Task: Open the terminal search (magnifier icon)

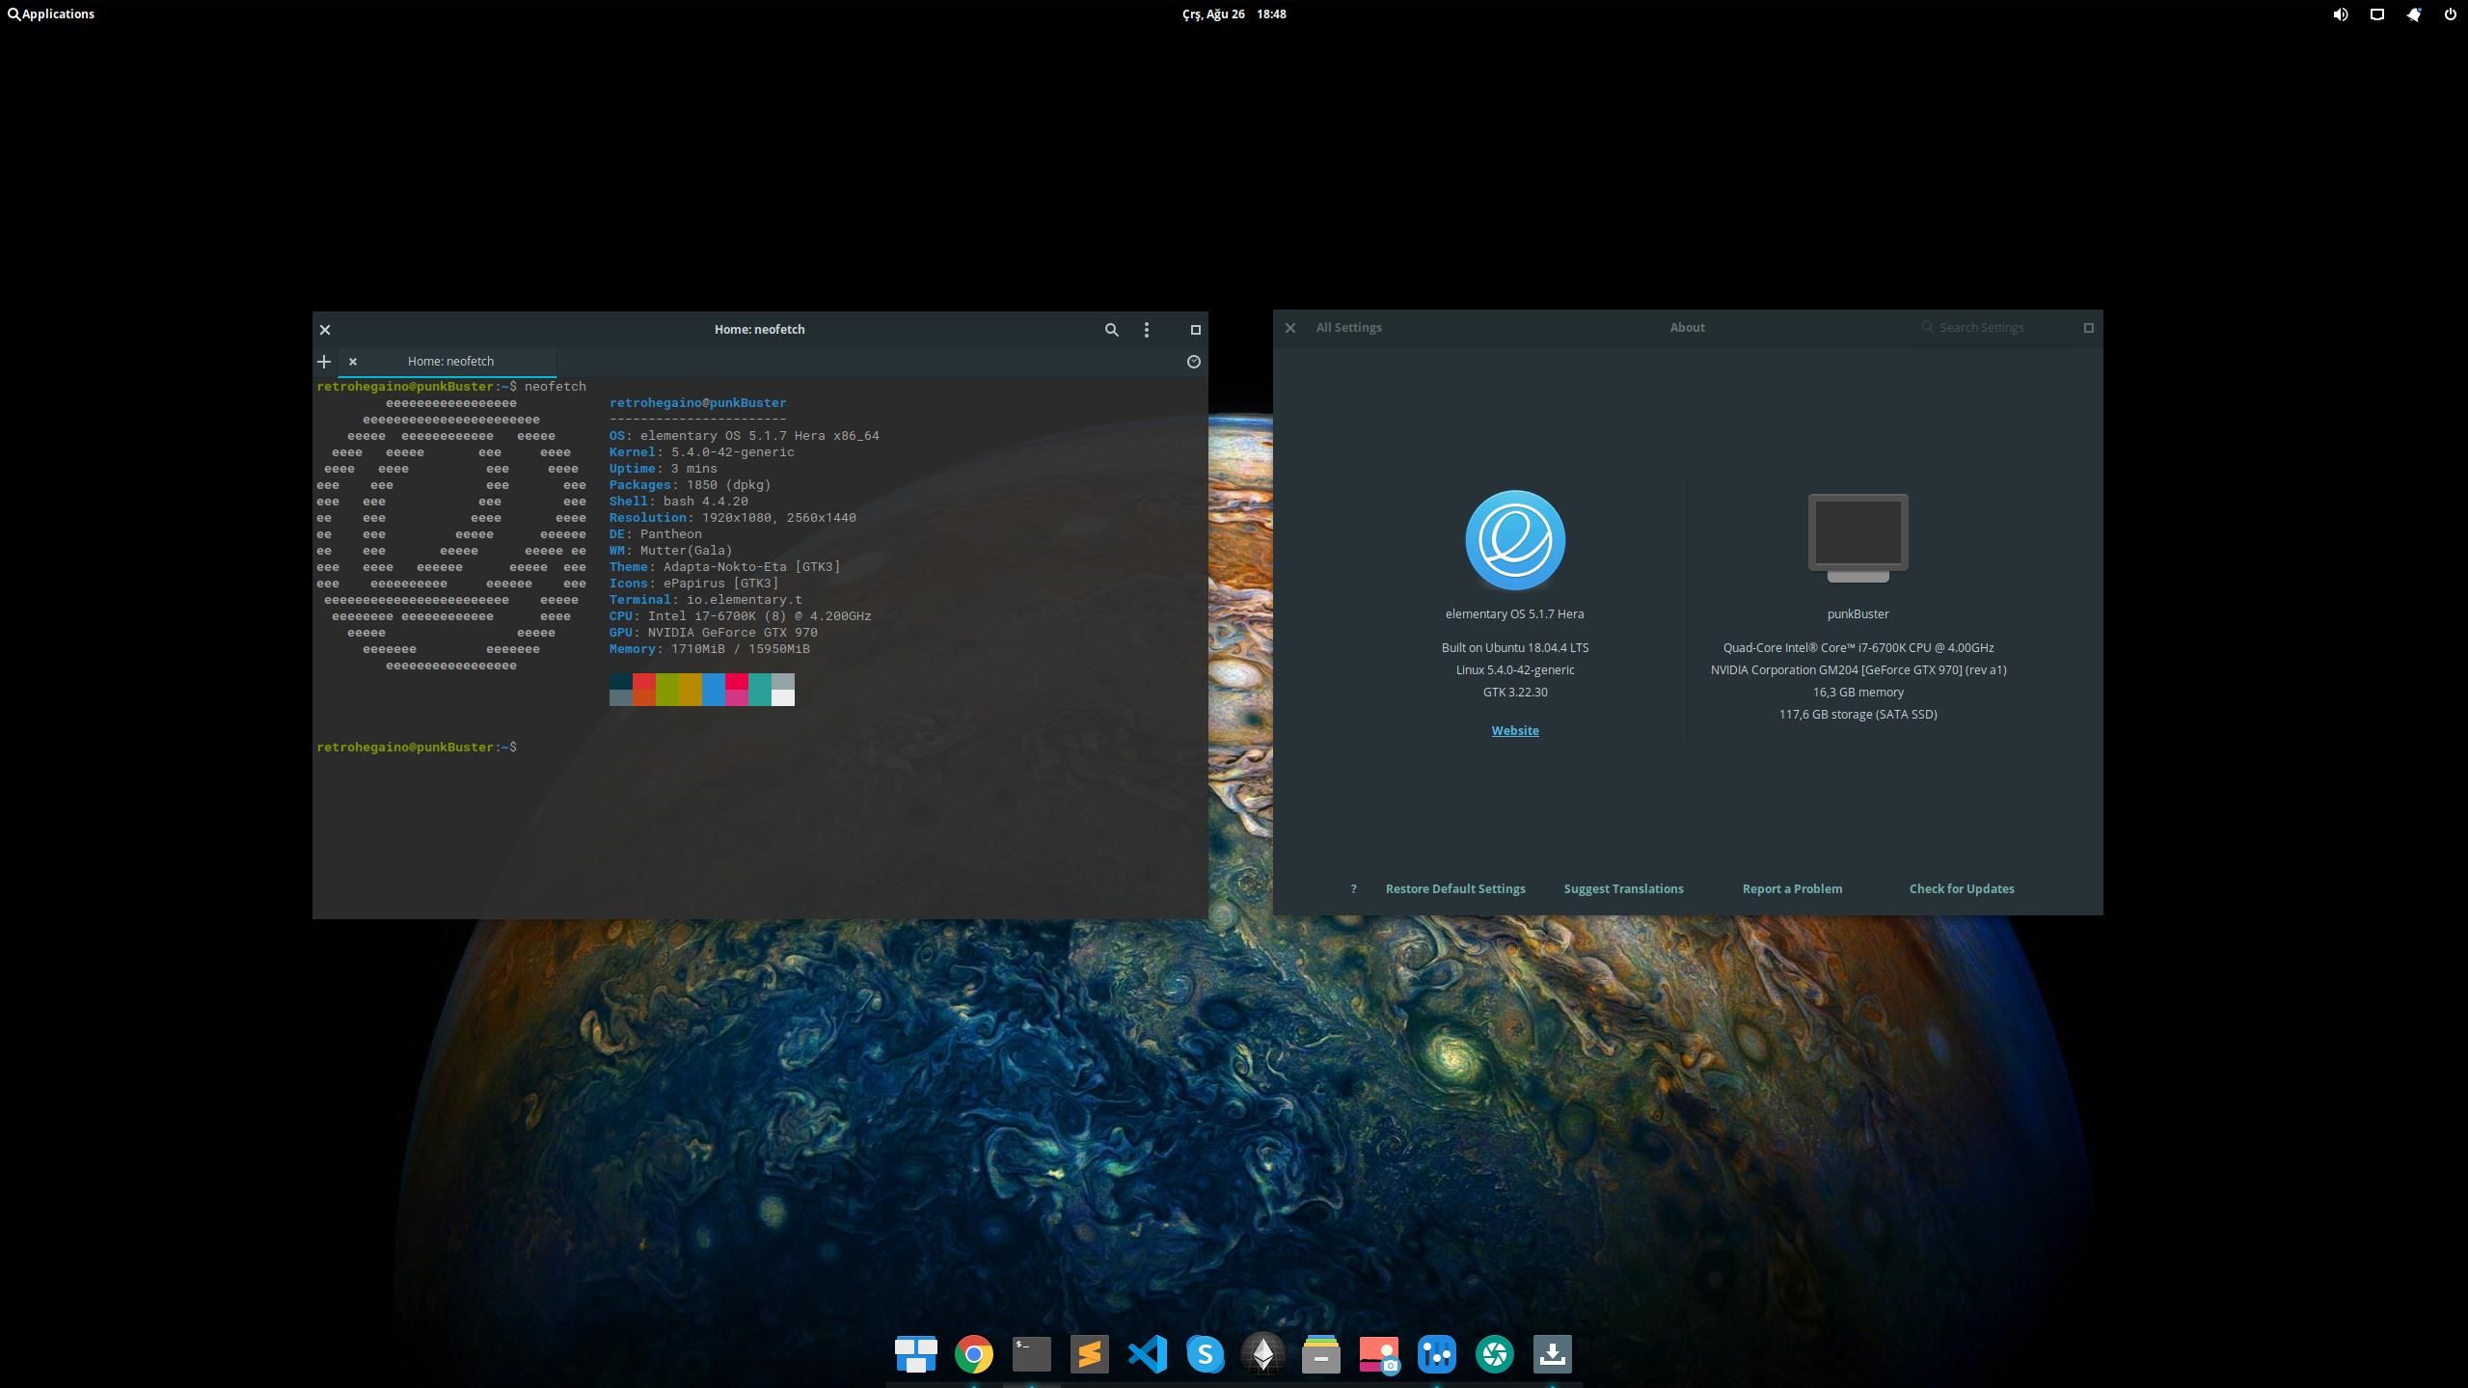Action: click(x=1111, y=330)
